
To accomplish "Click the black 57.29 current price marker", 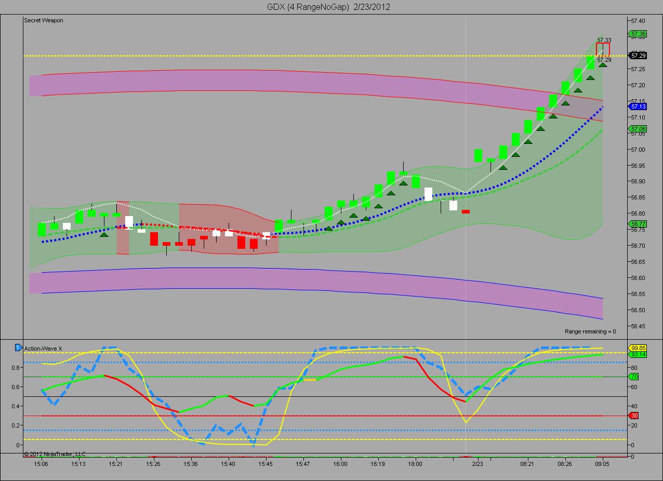I will tap(638, 55).
